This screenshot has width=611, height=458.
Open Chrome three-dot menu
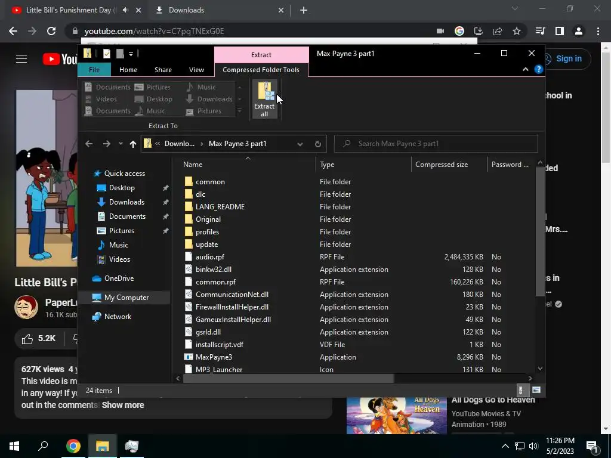pyautogui.click(x=598, y=31)
